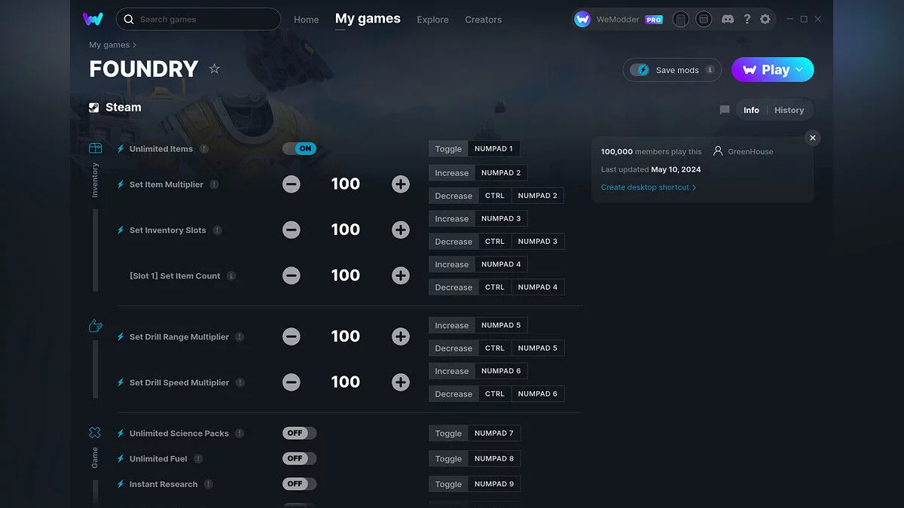Increase Drill Speed Multiplier with plus
Screen dimensions: 904x508
[x=401, y=382]
